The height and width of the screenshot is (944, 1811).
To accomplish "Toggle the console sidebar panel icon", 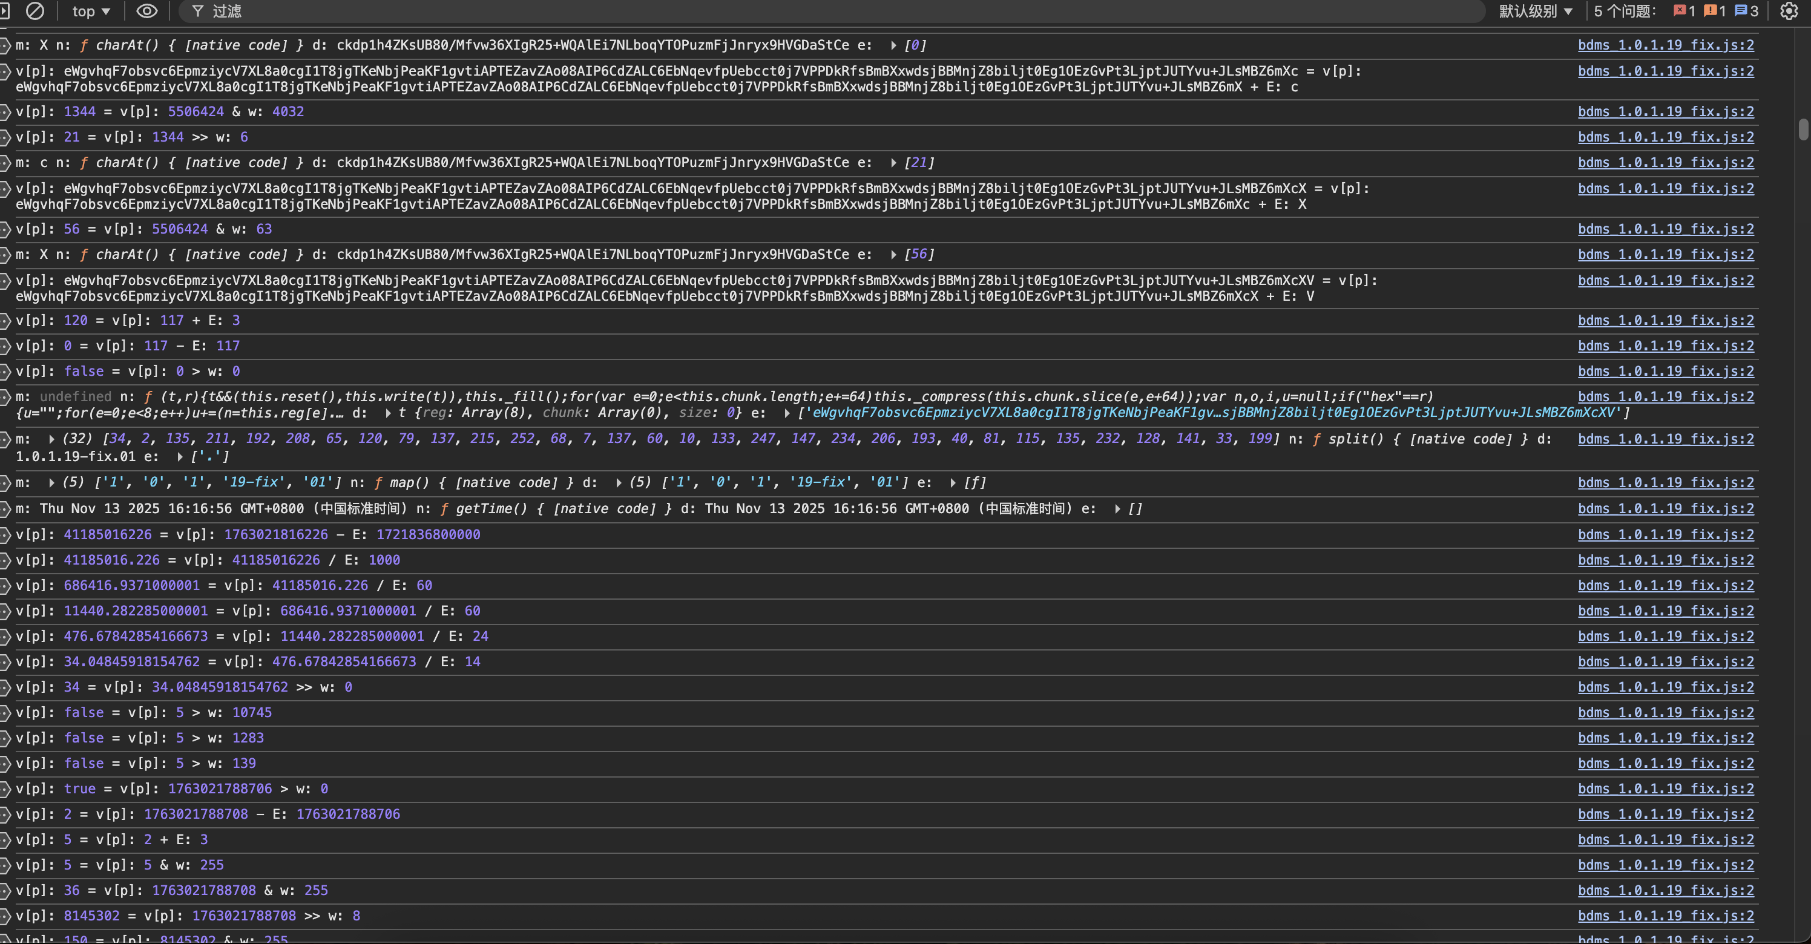I will 5,11.
